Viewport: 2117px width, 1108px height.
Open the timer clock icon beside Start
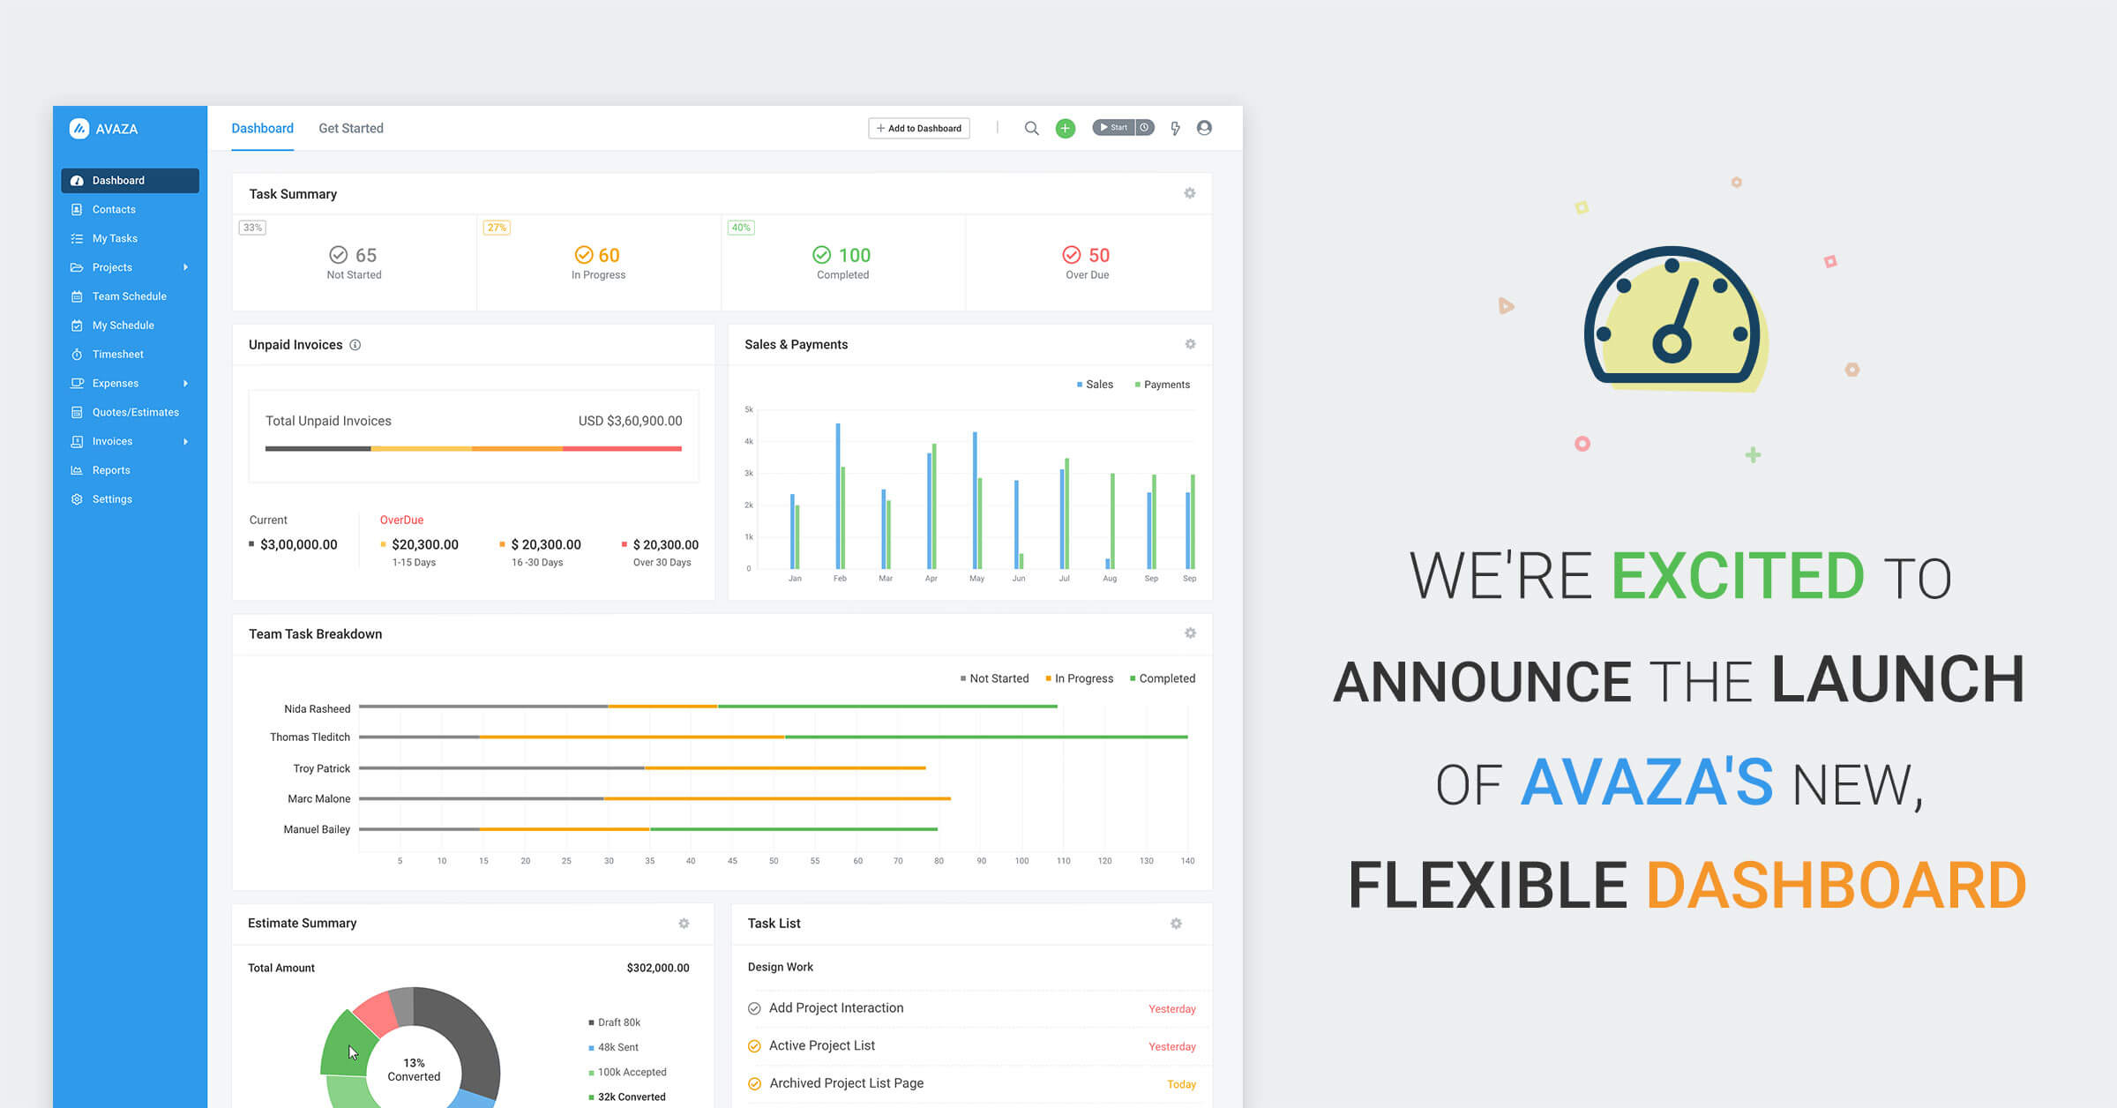click(1144, 128)
